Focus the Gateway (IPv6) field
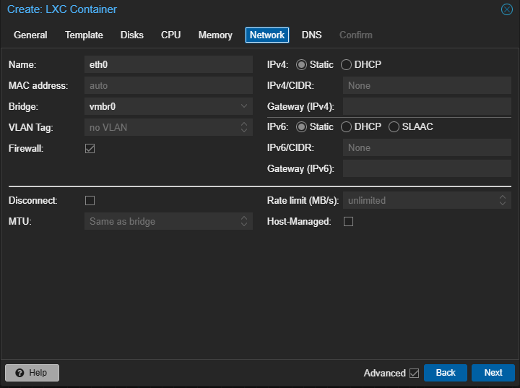This screenshot has height=388, width=520. tap(427, 168)
